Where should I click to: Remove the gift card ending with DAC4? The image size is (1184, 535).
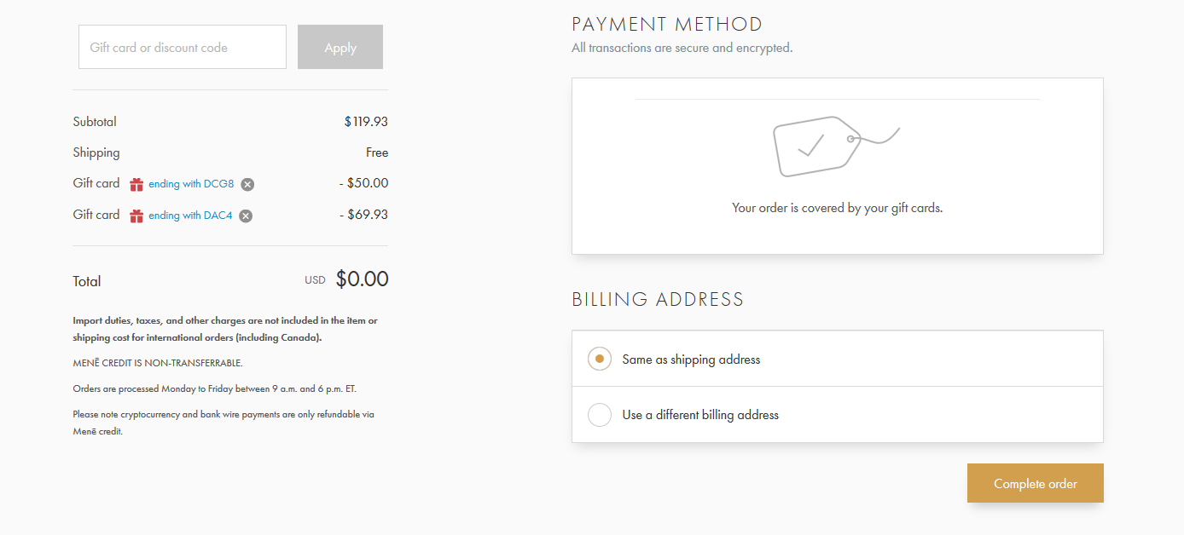click(x=246, y=216)
